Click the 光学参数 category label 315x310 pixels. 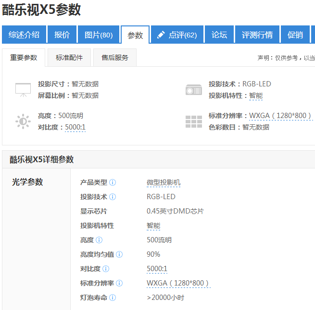tap(27, 182)
